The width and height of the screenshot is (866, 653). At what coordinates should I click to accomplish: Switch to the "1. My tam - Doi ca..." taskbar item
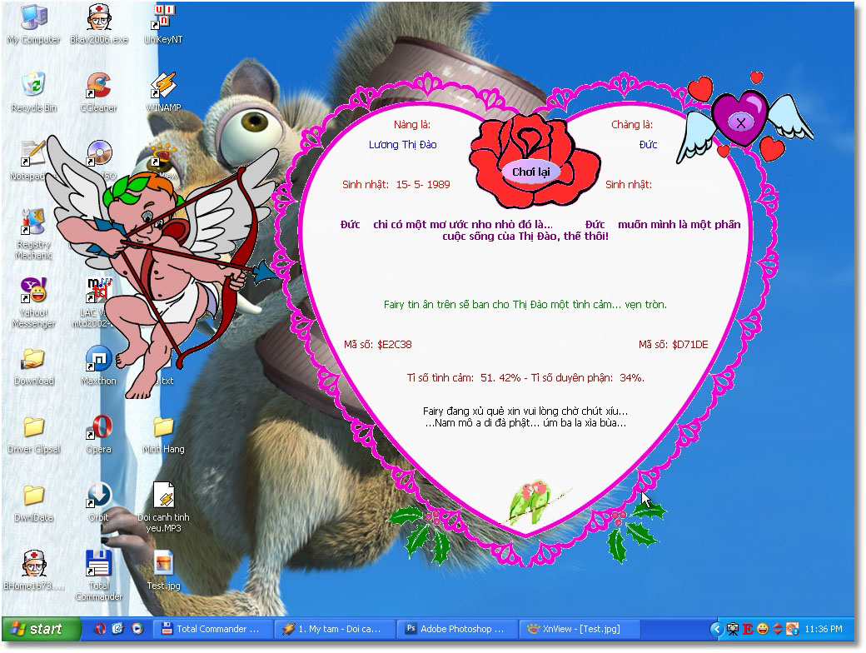coord(335,629)
